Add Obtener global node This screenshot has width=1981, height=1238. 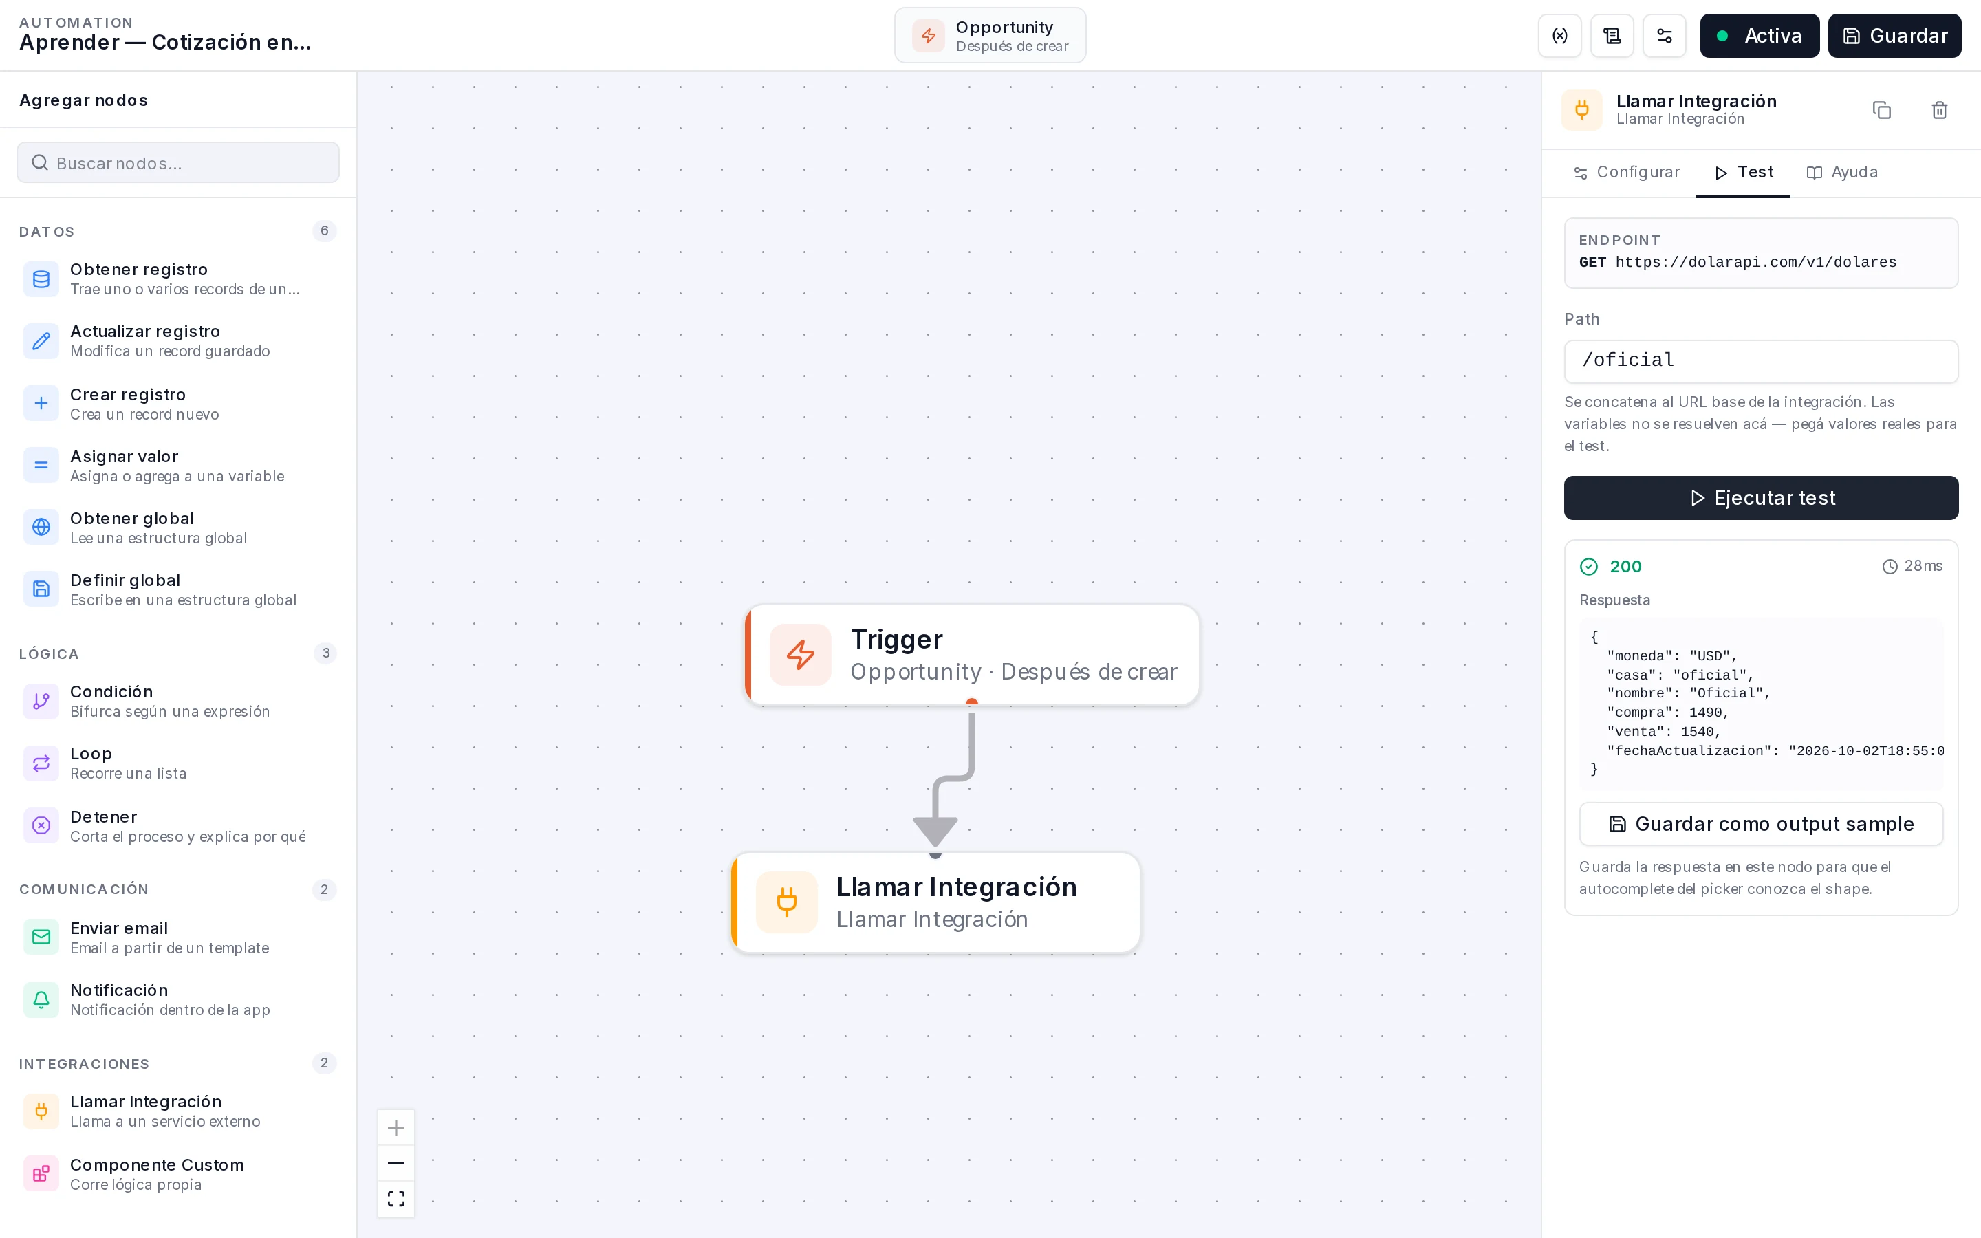178,528
